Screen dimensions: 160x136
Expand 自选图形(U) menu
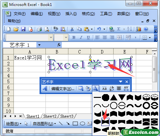[44, 124]
